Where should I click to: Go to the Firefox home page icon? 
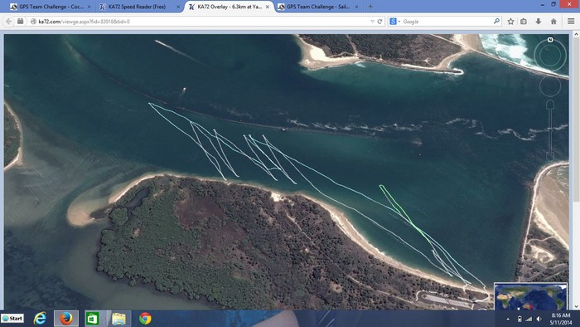pyautogui.click(x=553, y=22)
